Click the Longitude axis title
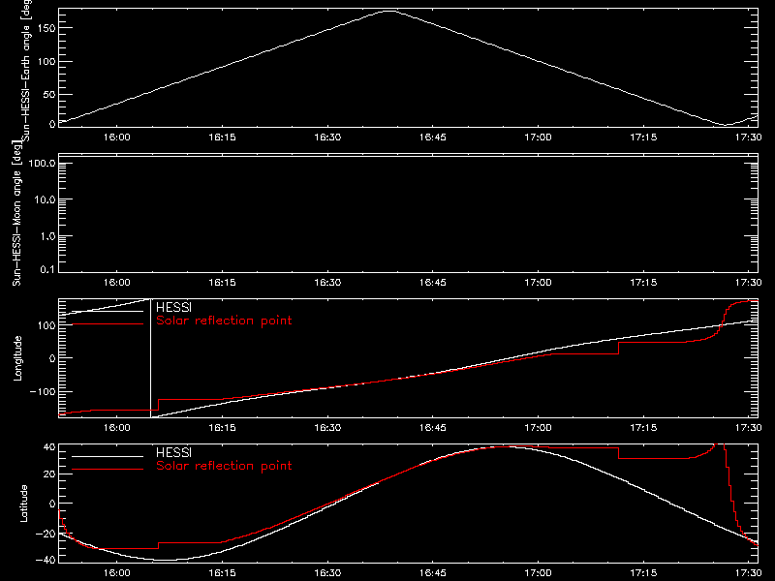Viewport: 775px width, 581px height. tap(17, 358)
